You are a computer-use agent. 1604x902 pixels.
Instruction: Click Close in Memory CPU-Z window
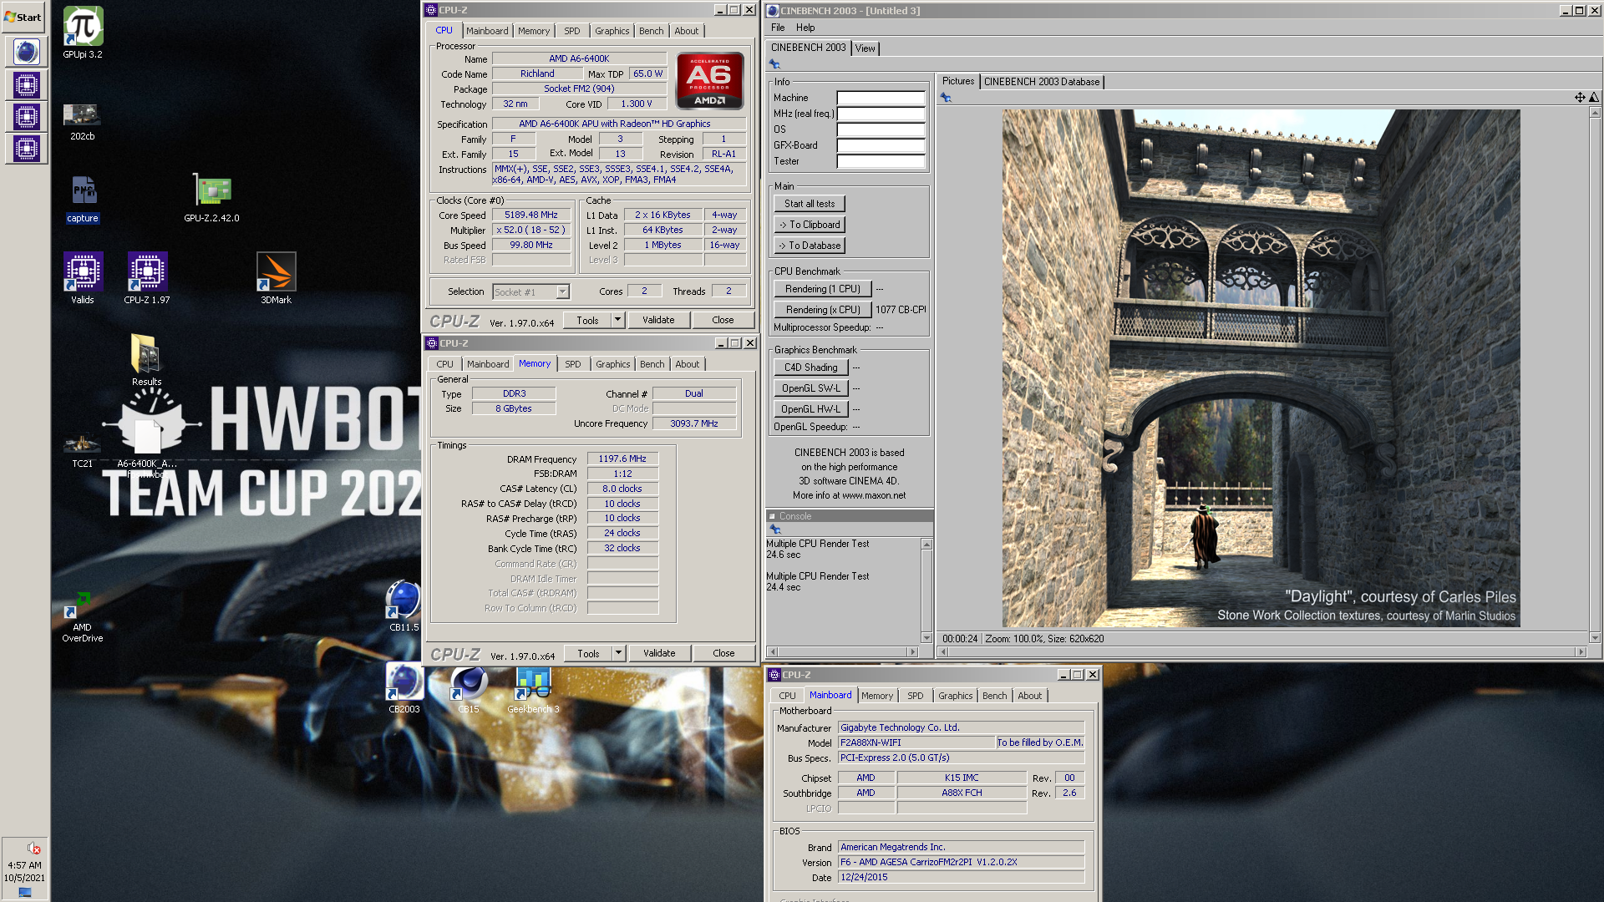[723, 653]
